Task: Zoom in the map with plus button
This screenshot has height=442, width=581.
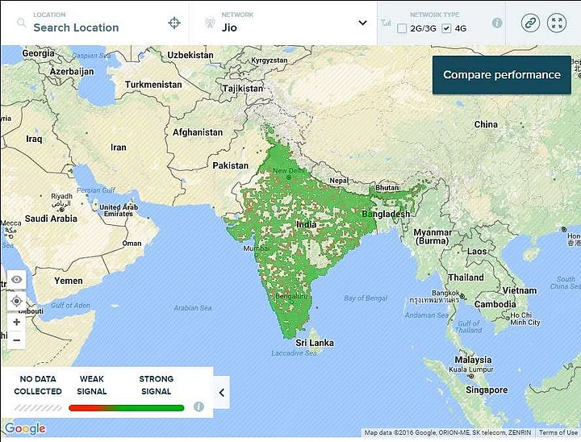Action: coord(16,322)
